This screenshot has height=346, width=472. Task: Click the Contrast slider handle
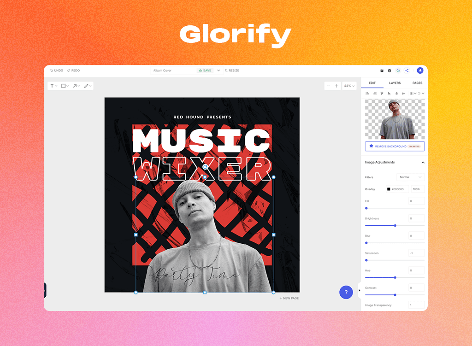(395, 295)
